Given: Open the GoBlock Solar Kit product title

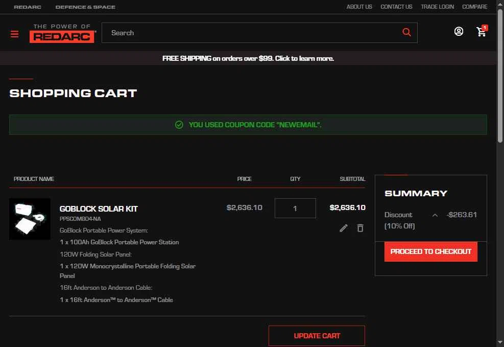Looking at the screenshot, I should tap(99, 209).
